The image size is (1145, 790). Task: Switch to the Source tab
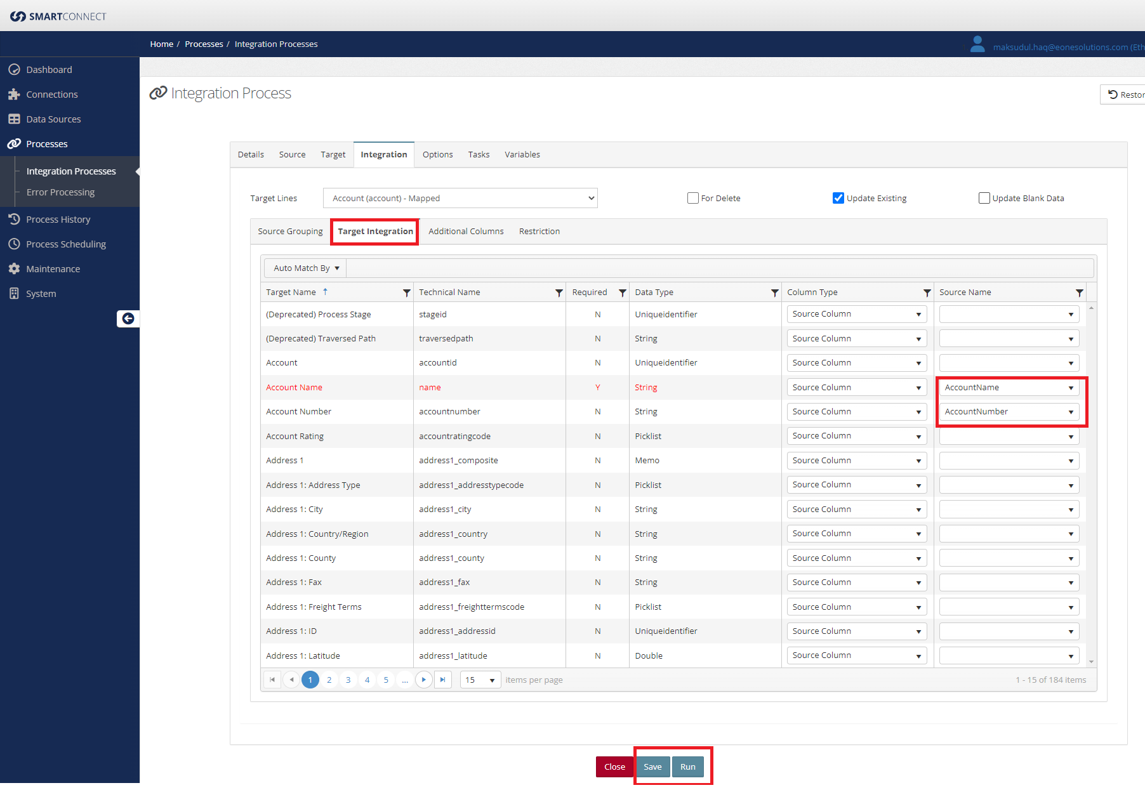pos(292,154)
